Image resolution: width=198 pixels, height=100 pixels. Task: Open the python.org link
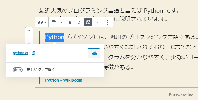tap(21, 53)
